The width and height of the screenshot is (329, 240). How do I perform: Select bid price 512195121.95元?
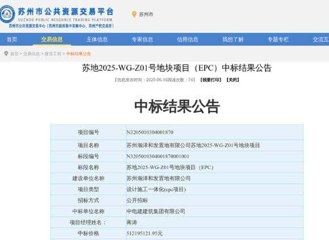tap(145, 233)
